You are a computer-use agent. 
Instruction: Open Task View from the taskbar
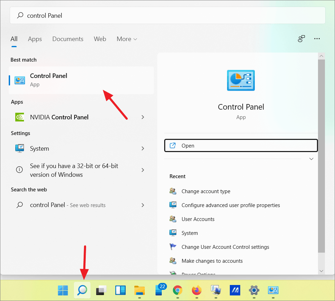pyautogui.click(x=101, y=290)
